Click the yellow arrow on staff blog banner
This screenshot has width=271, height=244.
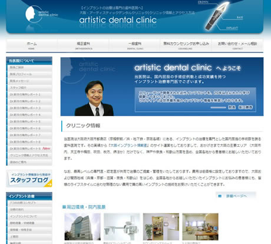coord(48,183)
